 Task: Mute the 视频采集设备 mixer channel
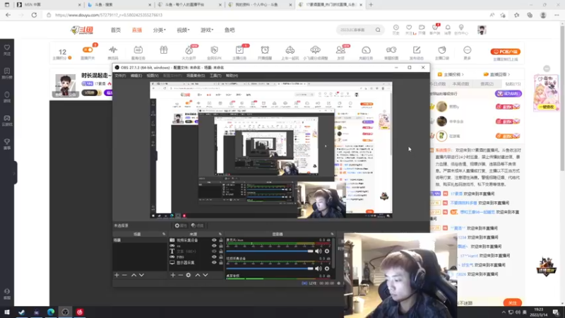319,269
